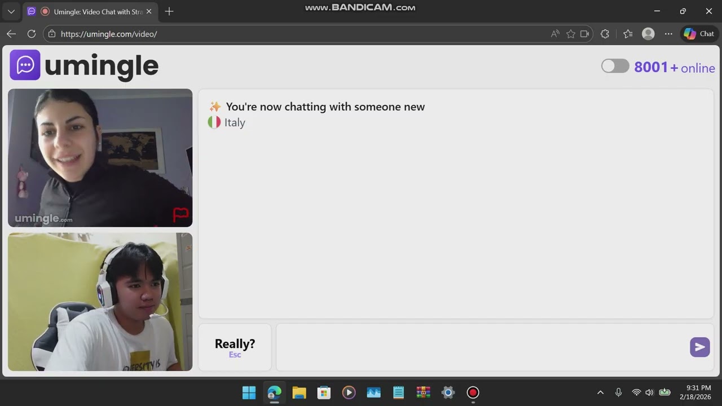Click the microphone tray icon

[618, 392]
